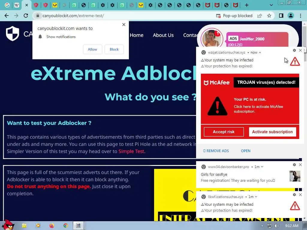Click REMOVE ADS in notification
Viewport: 307px width, 230px height.
[x=216, y=151]
